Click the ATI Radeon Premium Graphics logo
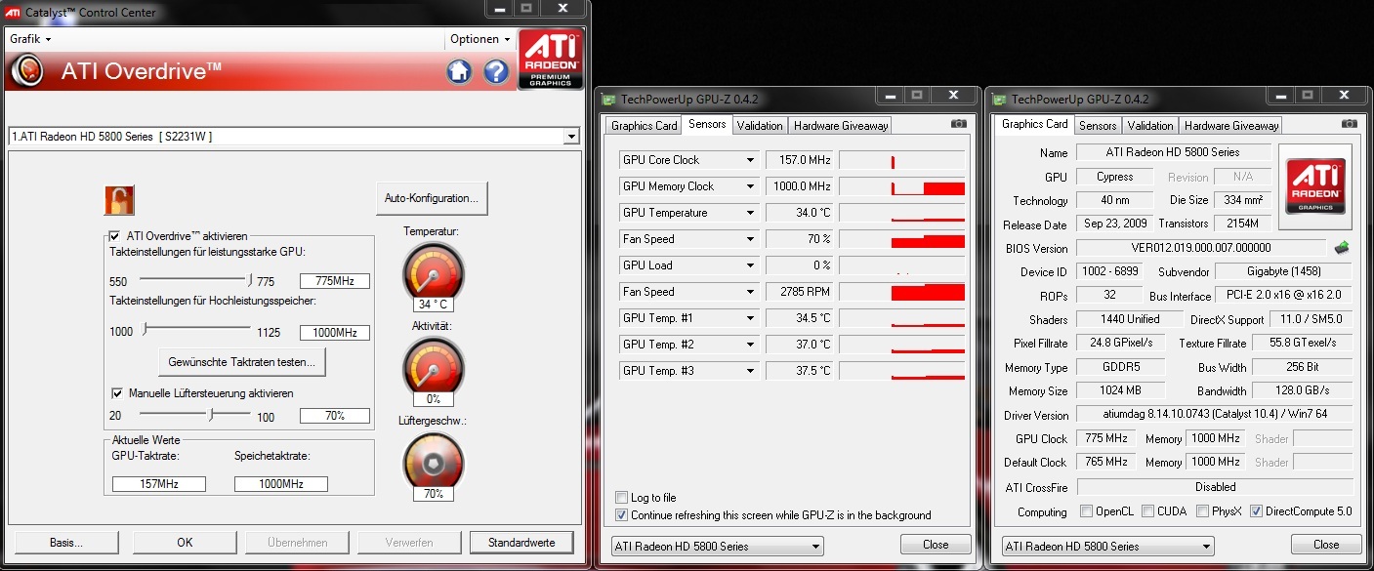 (552, 60)
